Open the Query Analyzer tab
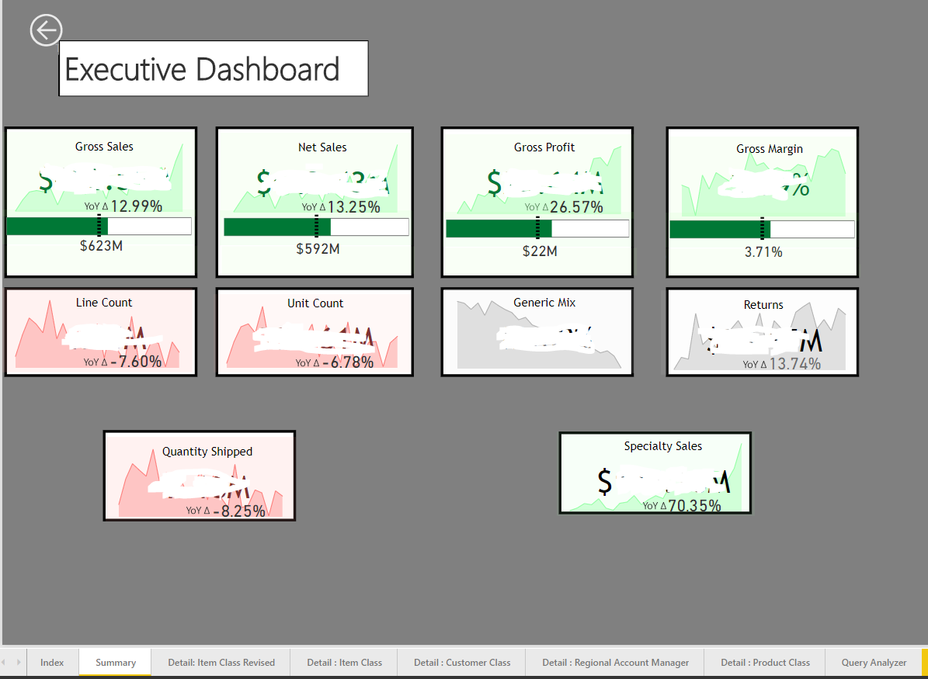 click(x=874, y=662)
